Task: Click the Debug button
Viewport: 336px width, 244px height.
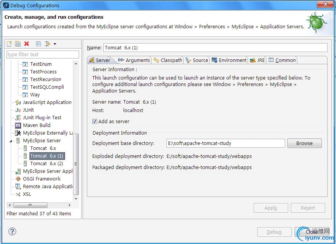Action: click(x=274, y=232)
